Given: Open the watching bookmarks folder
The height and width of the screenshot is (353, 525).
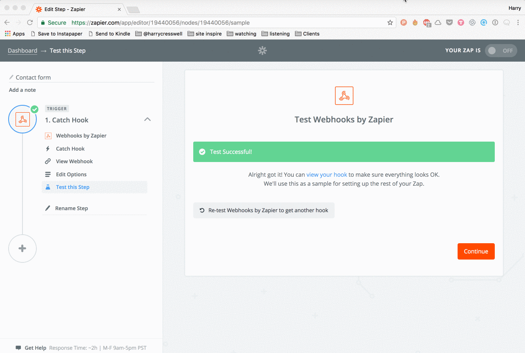Looking at the screenshot, I should point(242,34).
